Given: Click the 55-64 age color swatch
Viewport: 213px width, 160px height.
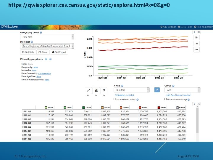Looking at the screenshot, I should [x=159, y=108].
